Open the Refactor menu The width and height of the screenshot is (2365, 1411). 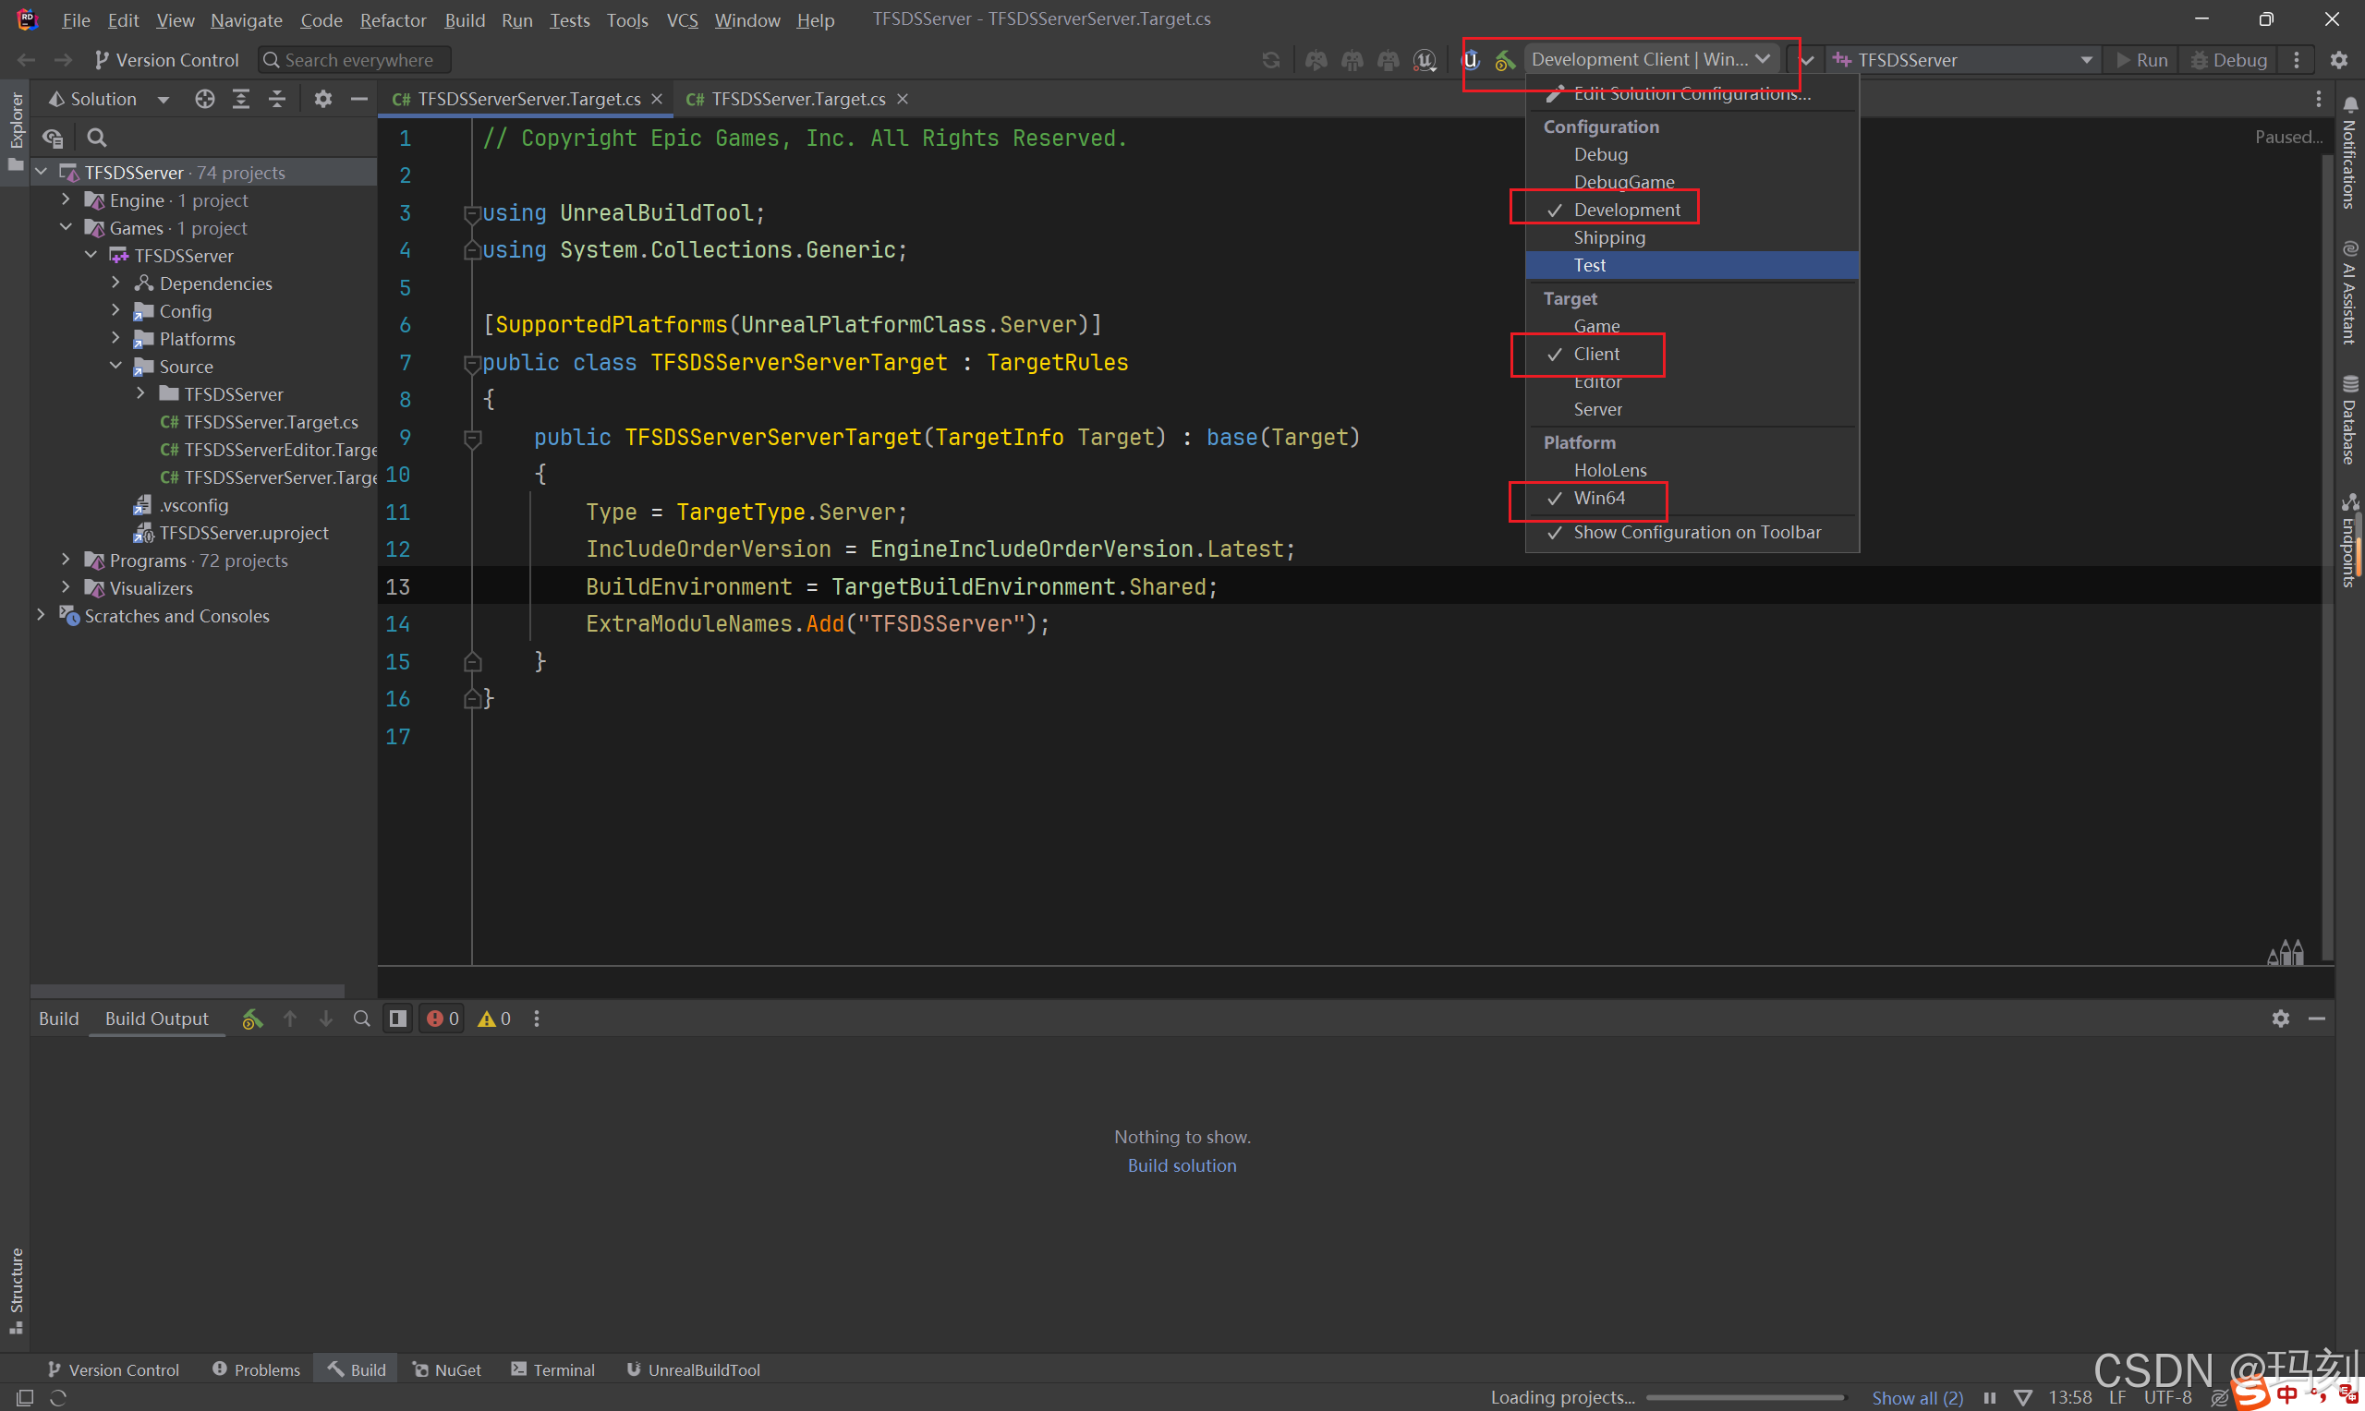click(393, 20)
